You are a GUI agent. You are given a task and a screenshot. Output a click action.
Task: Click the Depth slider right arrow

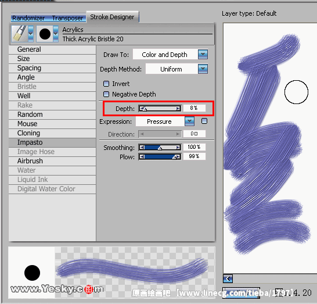click(178, 109)
